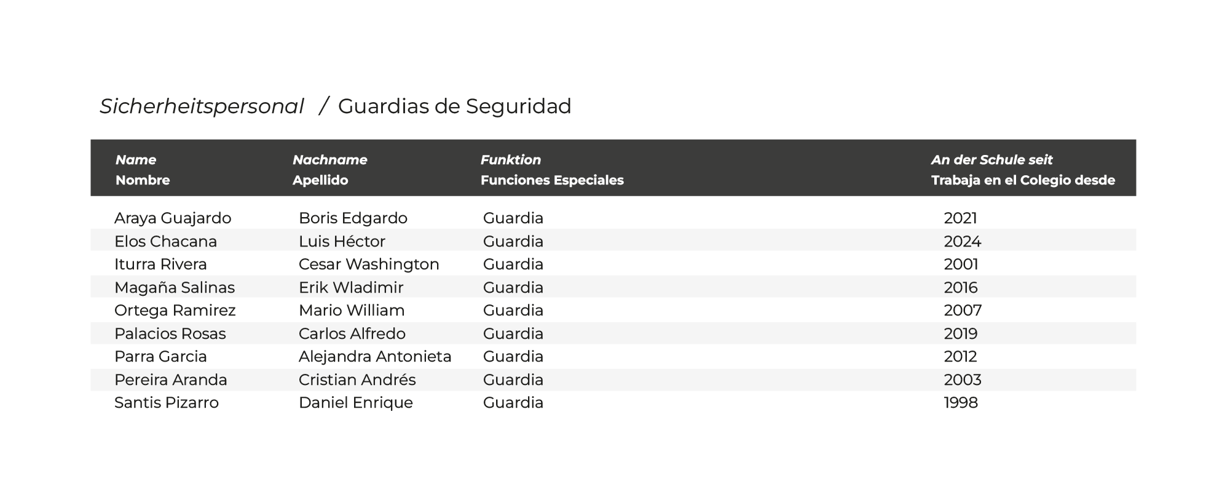This screenshot has width=1206, height=500.
Task: Select the Ortega Ramirez name cell
Action: pos(175,311)
